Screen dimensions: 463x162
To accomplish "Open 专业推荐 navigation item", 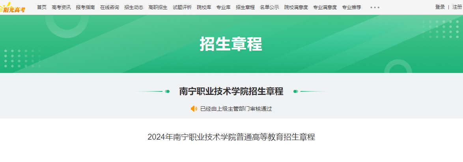I will click(x=352, y=7).
